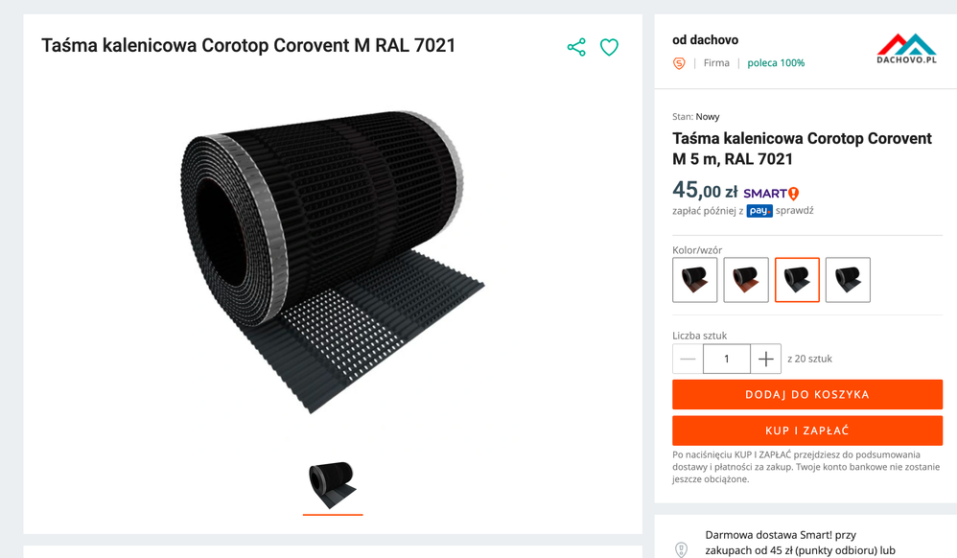Click the share icon next to the title
957x558 pixels.
point(576,47)
